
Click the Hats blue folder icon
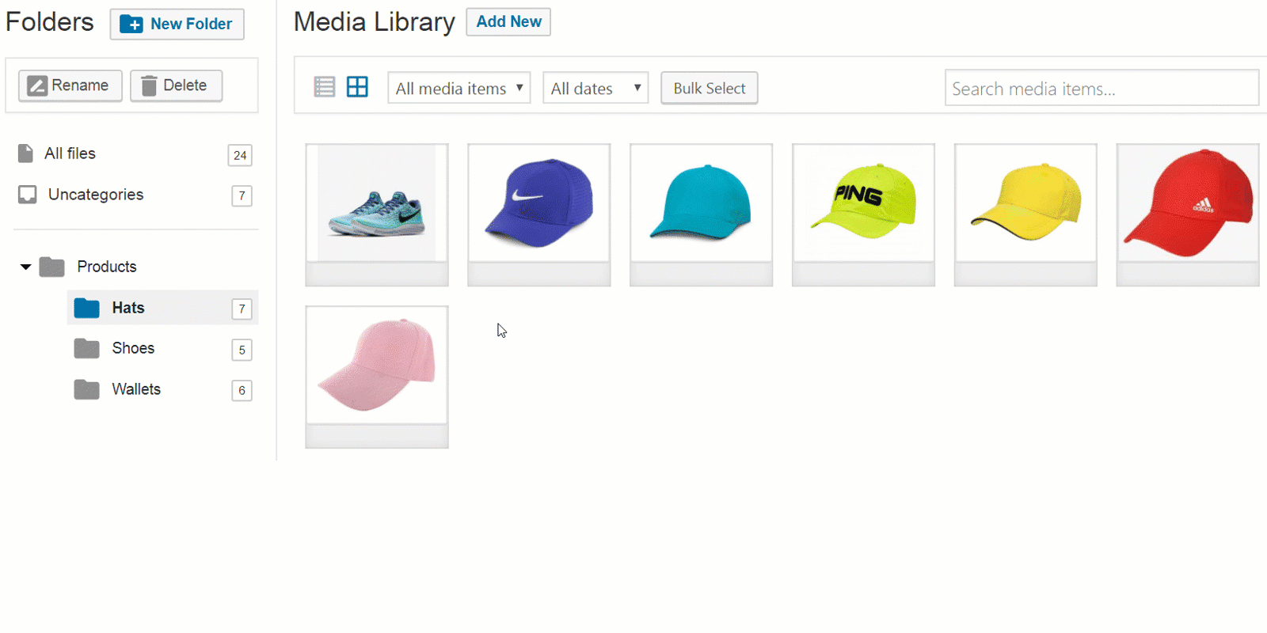86,308
